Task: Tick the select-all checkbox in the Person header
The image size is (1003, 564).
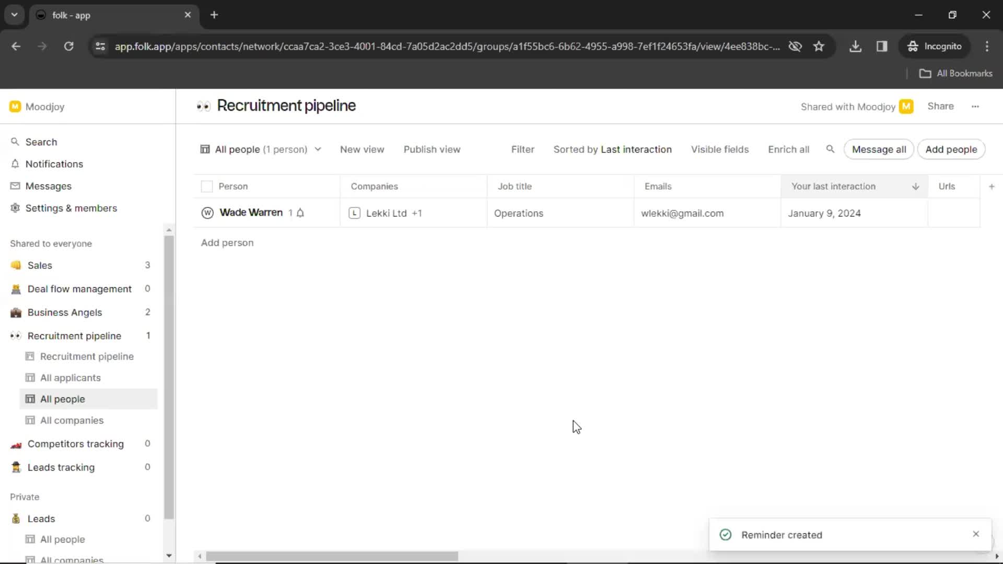Action: [207, 186]
